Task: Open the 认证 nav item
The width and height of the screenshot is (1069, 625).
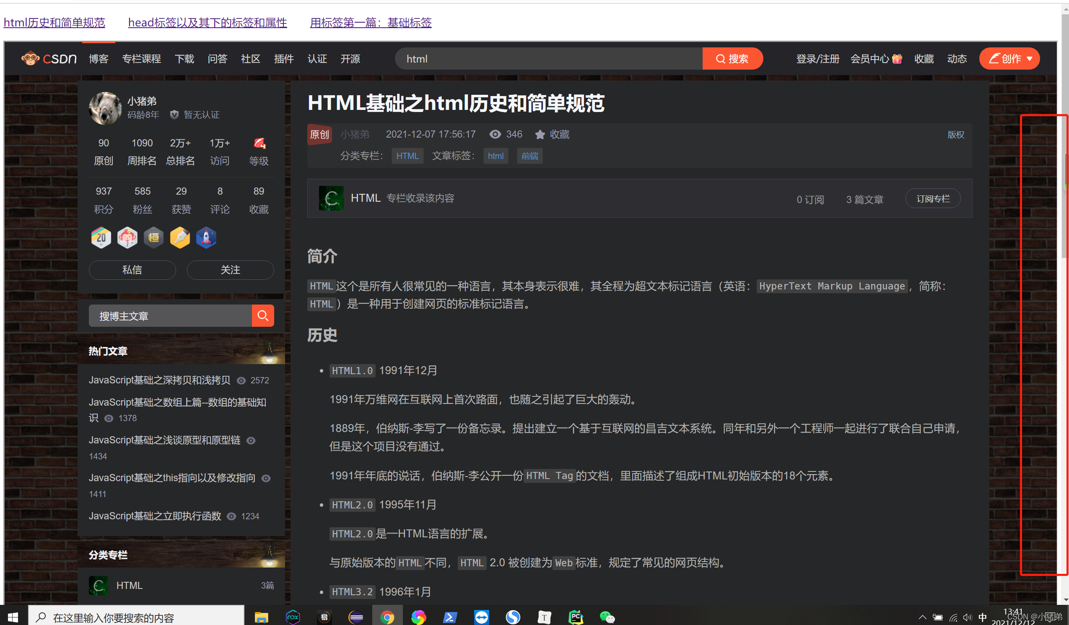Action: 317,59
